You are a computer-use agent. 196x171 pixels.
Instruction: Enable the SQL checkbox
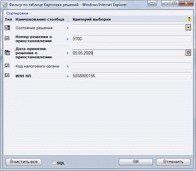pos(54,163)
